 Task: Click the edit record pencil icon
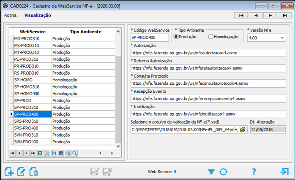[21, 172]
